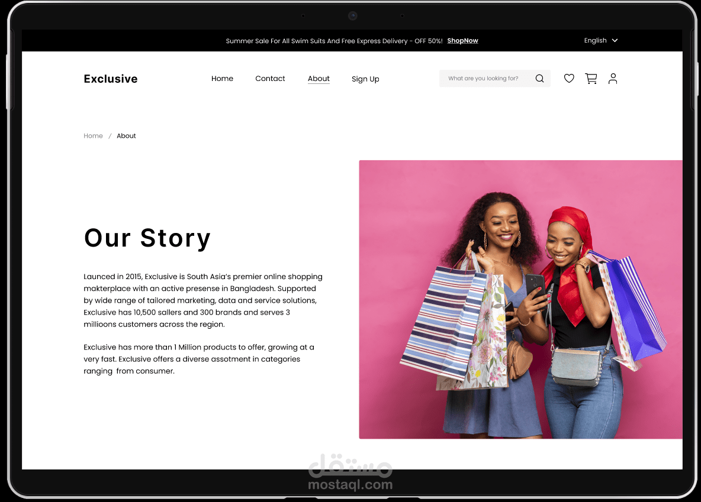The height and width of the screenshot is (502, 701).
Task: Go to the Home navigation item
Action: [222, 79]
